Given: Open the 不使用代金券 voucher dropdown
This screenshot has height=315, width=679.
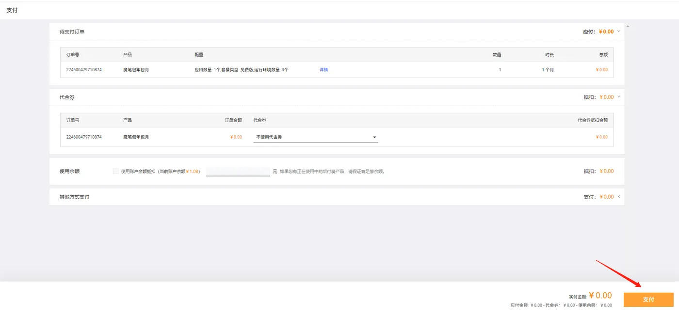Looking at the screenshot, I should (316, 137).
